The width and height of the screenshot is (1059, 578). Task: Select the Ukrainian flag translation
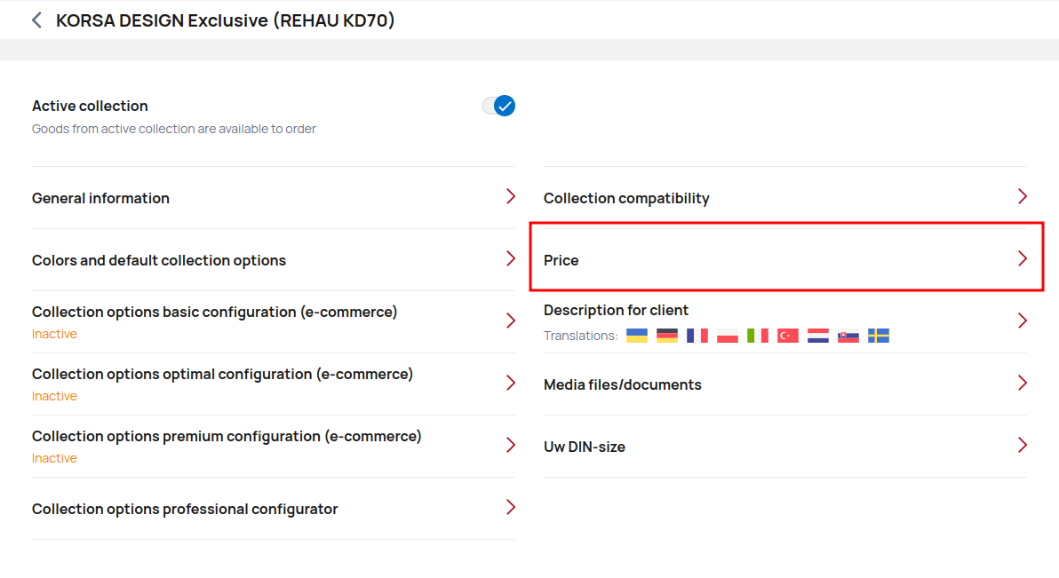pos(637,336)
